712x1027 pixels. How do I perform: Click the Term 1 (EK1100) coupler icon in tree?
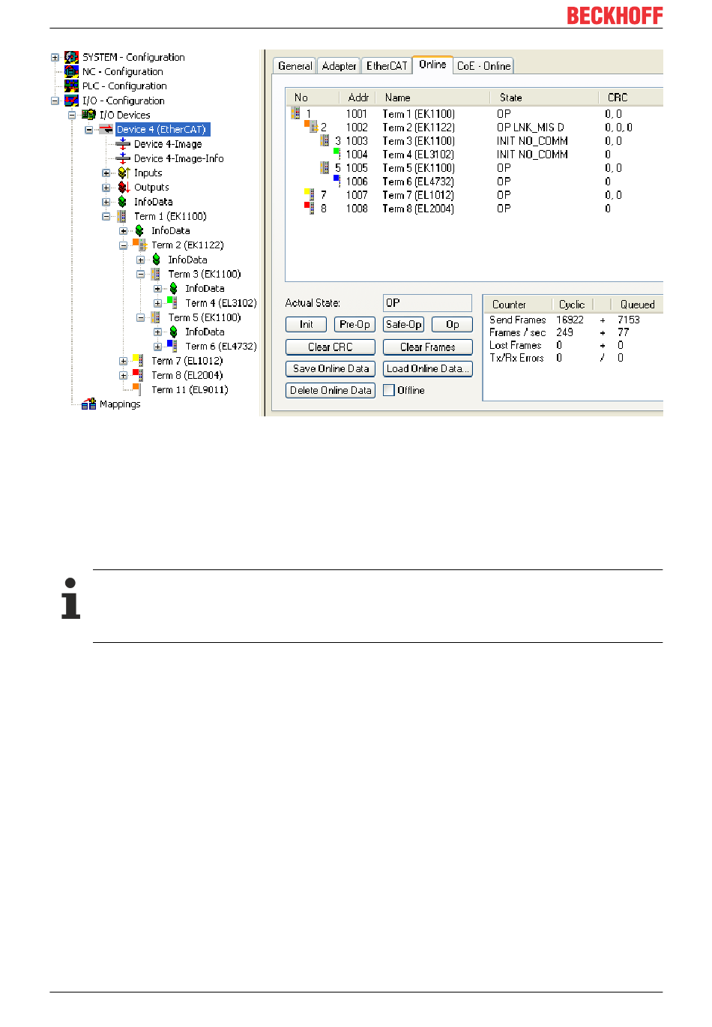121,216
